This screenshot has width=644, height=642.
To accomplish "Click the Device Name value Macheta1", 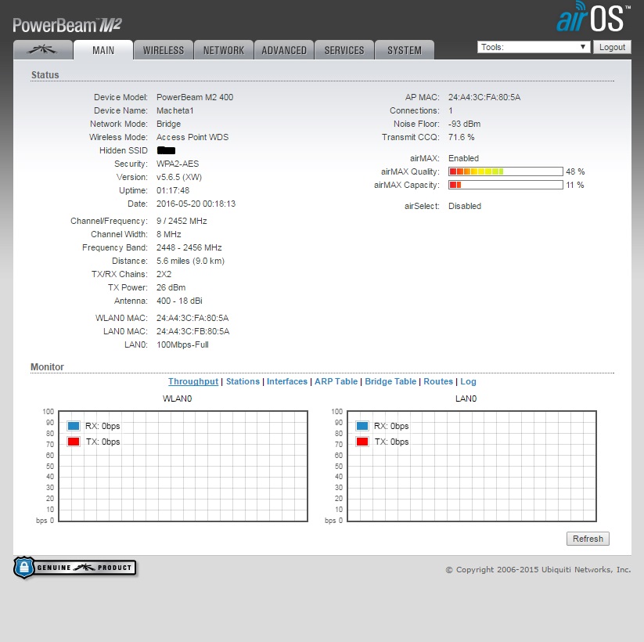I will [175, 110].
